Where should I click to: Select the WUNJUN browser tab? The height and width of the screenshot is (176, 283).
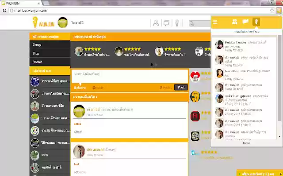[x=21, y=3]
